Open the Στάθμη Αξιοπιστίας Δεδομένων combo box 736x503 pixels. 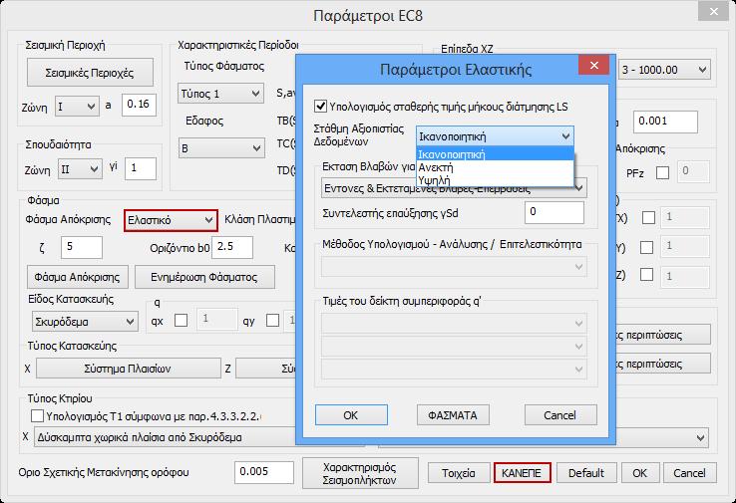tap(495, 136)
